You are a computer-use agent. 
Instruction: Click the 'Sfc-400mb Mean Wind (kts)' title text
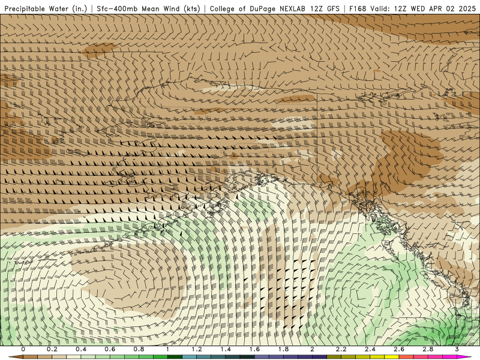coord(148,8)
